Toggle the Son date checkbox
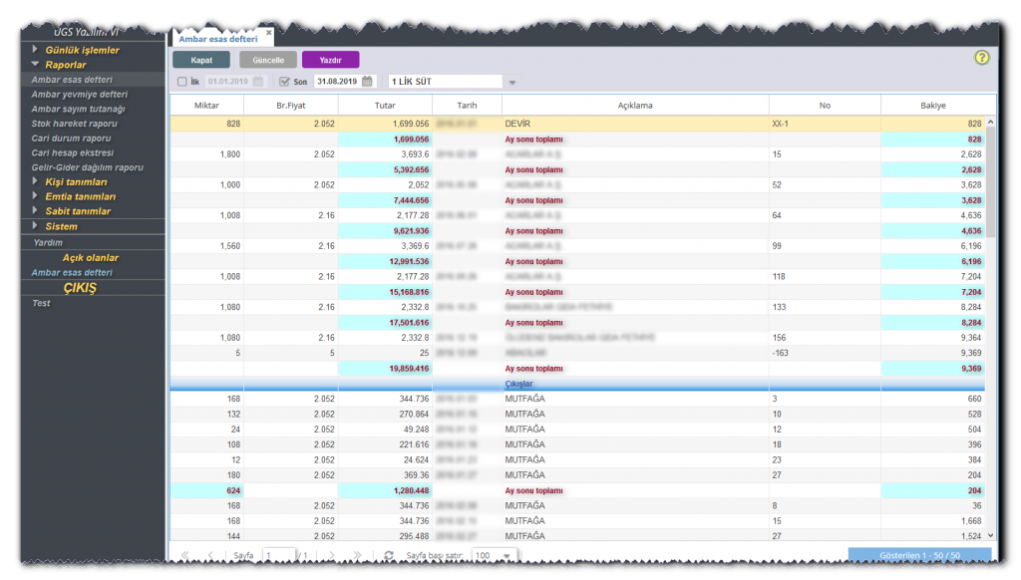 284,82
